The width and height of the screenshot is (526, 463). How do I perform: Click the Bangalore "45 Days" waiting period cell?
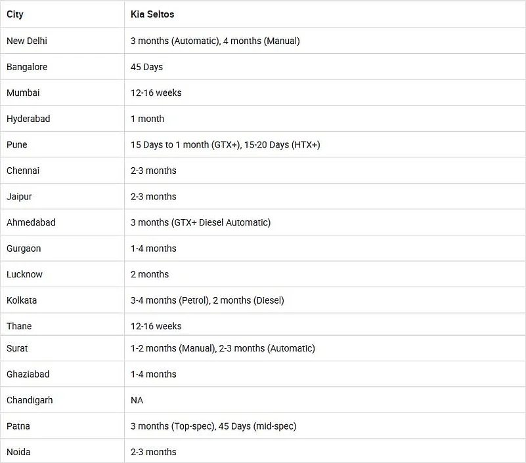[146, 67]
